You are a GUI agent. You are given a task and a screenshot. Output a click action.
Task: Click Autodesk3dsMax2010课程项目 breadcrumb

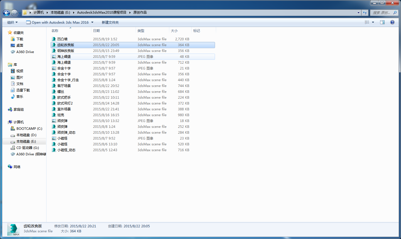[102, 13]
